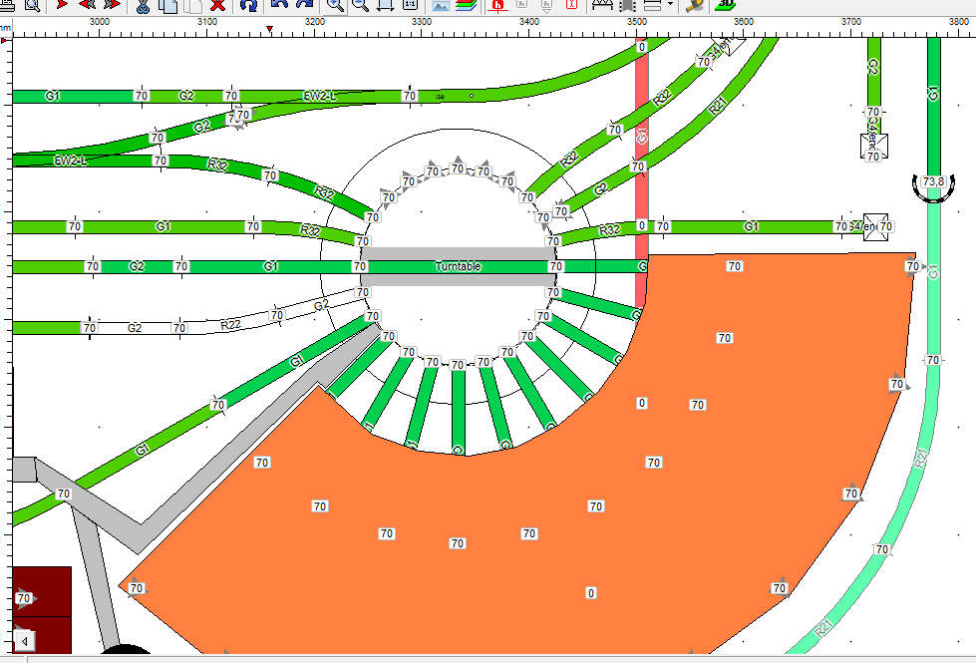976x663 pixels.
Task: Open the 3D view
Action: click(725, 5)
